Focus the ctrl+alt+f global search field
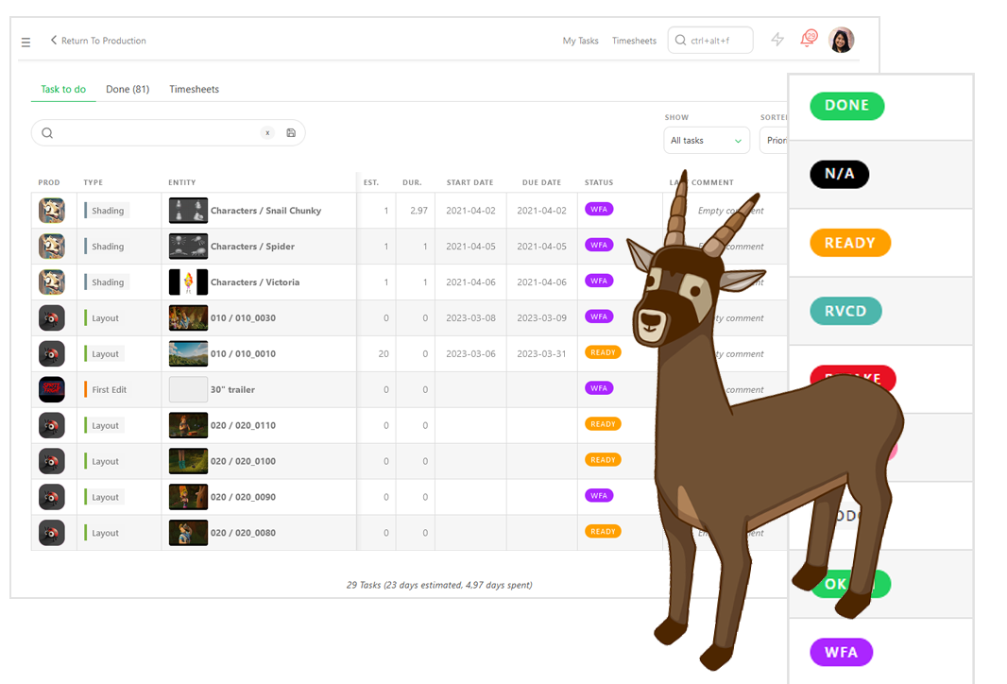Image resolution: width=1007 pixels, height=684 pixels. 718,41
